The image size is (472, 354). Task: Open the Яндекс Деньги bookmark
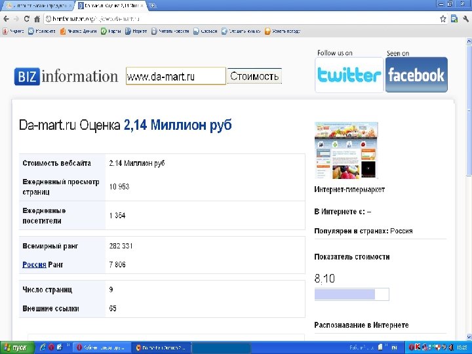coord(78,31)
